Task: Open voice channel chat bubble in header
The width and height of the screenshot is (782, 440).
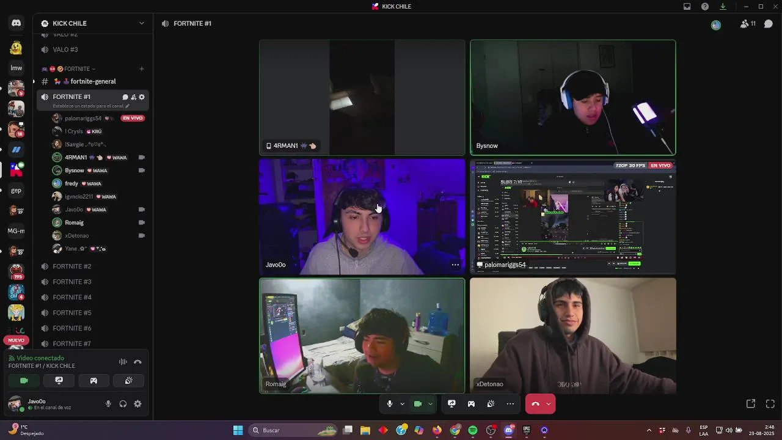Action: tap(769, 24)
